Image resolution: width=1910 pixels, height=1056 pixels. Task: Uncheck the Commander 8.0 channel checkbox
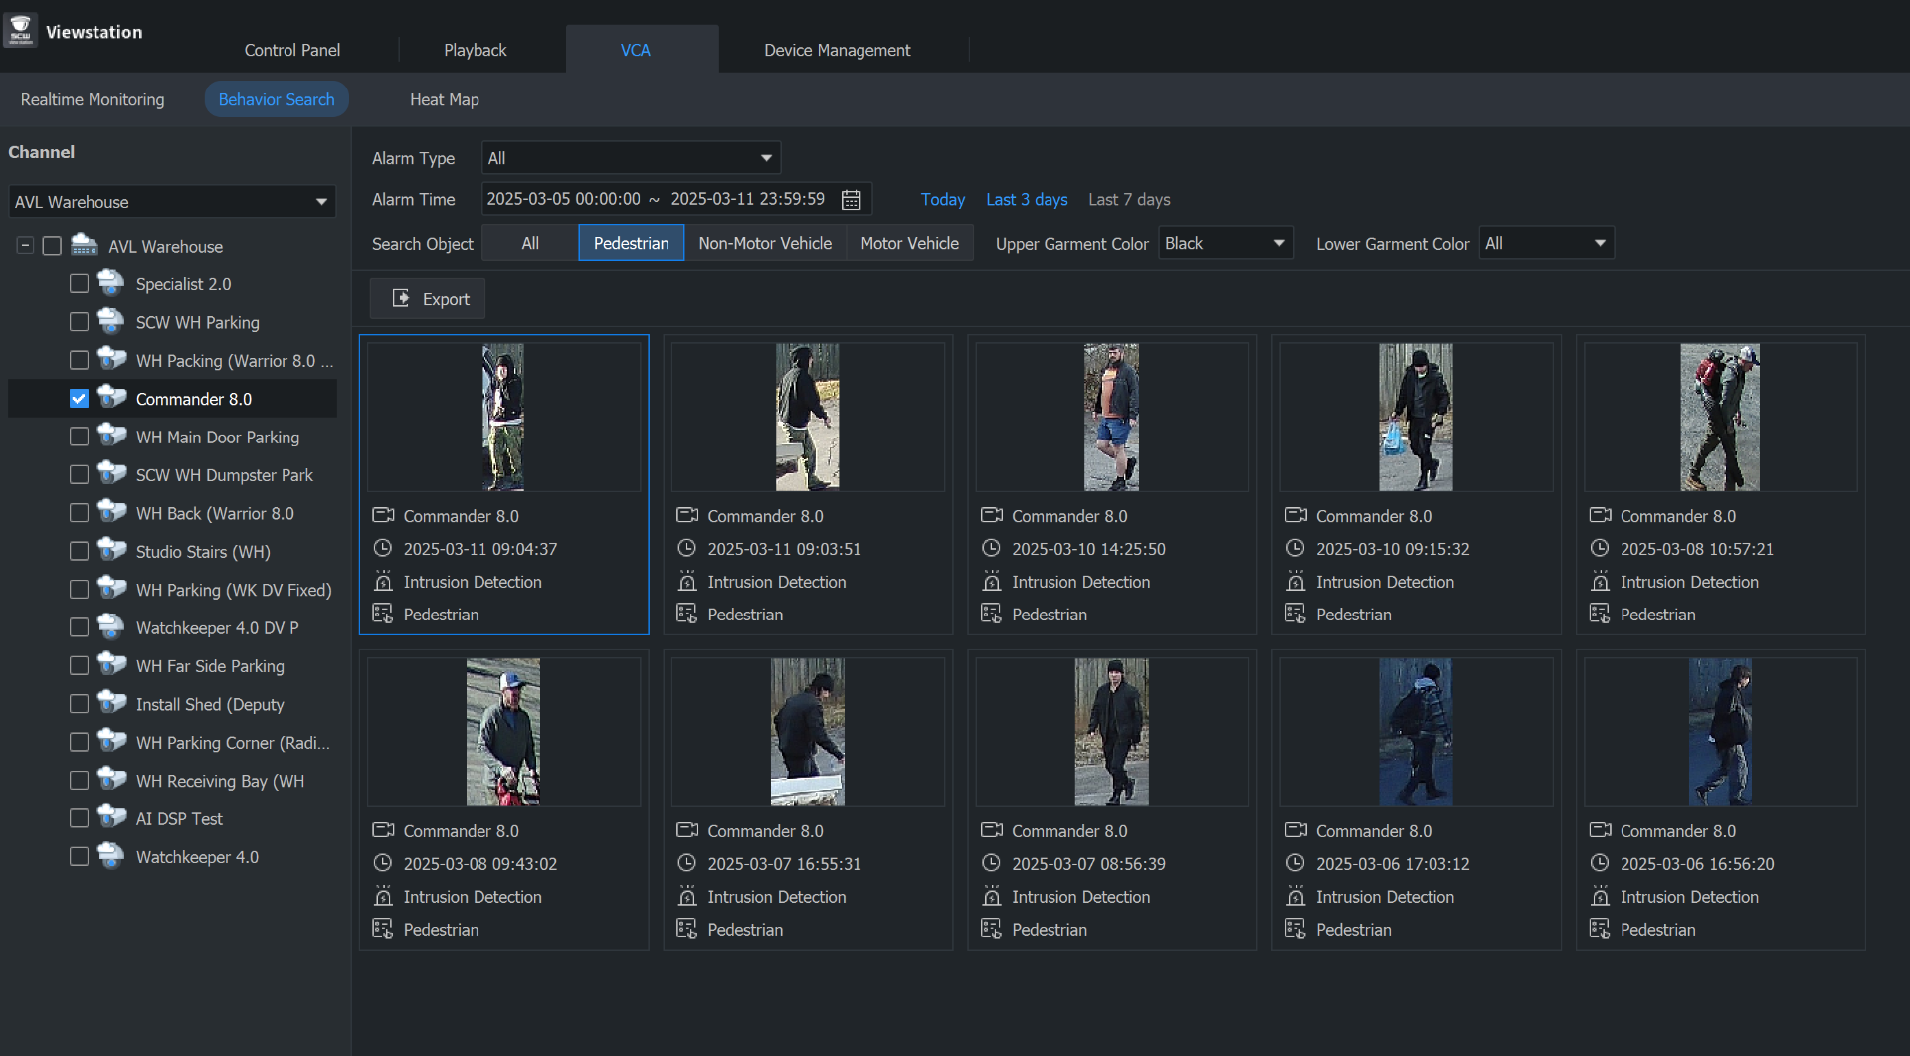80,399
